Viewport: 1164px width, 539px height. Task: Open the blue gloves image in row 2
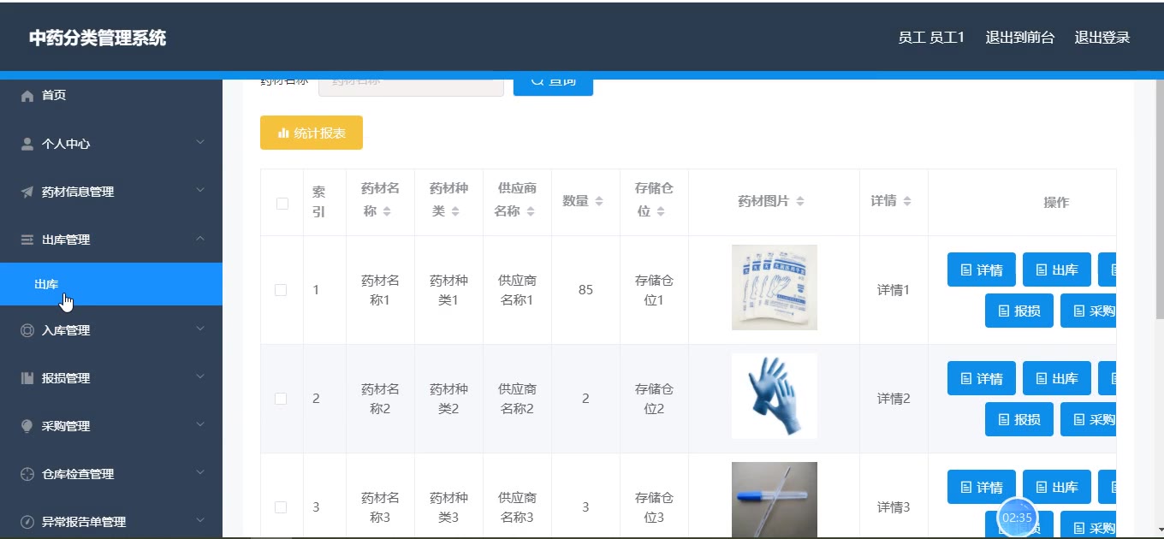[x=775, y=396]
